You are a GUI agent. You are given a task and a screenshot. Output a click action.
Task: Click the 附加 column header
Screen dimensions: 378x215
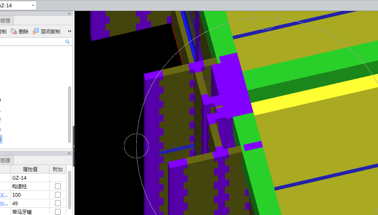[x=58, y=169]
